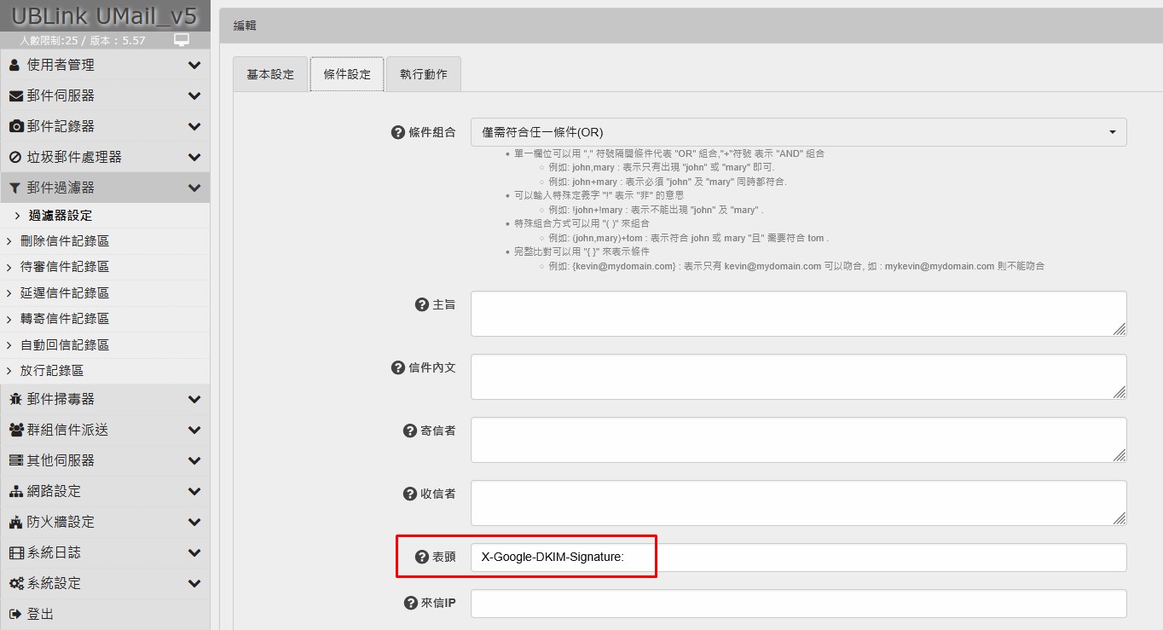Click question mark icon beside 表頭
This screenshot has height=630, width=1163.
421,557
